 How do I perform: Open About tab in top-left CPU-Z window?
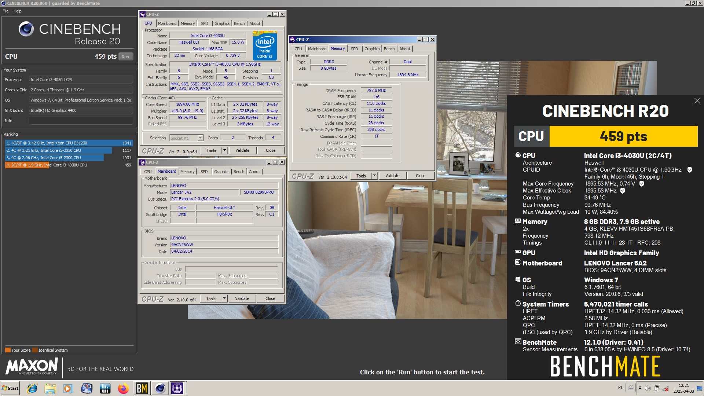click(255, 23)
